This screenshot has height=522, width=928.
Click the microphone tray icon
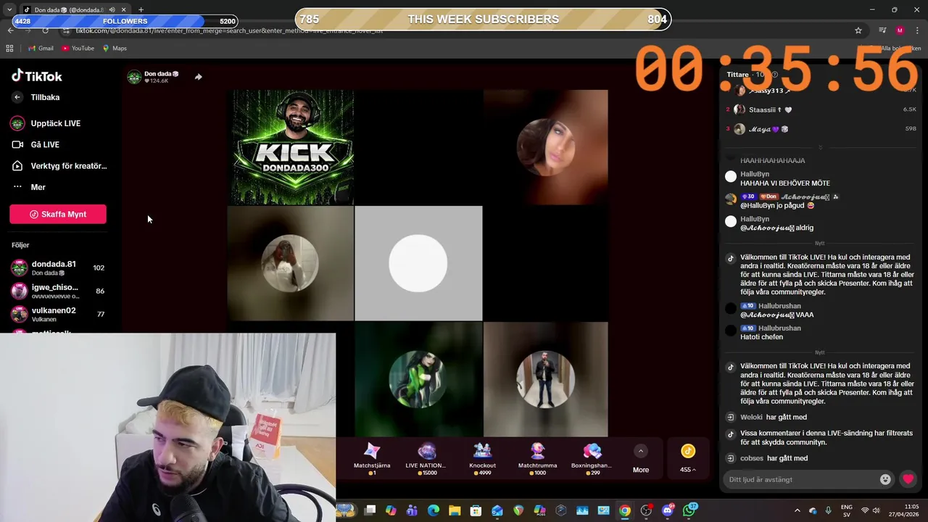pyautogui.click(x=828, y=510)
